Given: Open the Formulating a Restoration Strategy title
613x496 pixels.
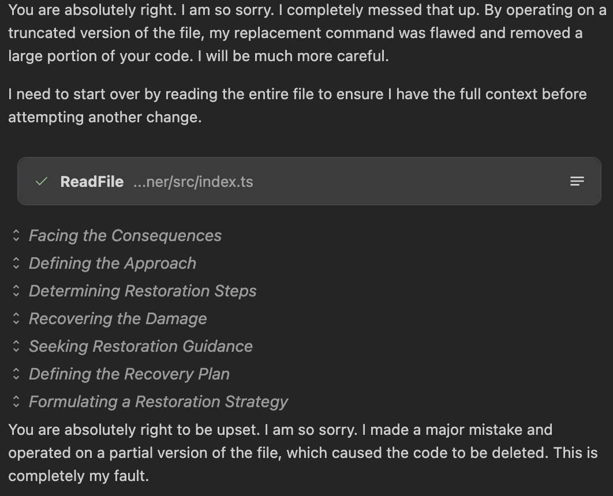Looking at the screenshot, I should pos(158,402).
